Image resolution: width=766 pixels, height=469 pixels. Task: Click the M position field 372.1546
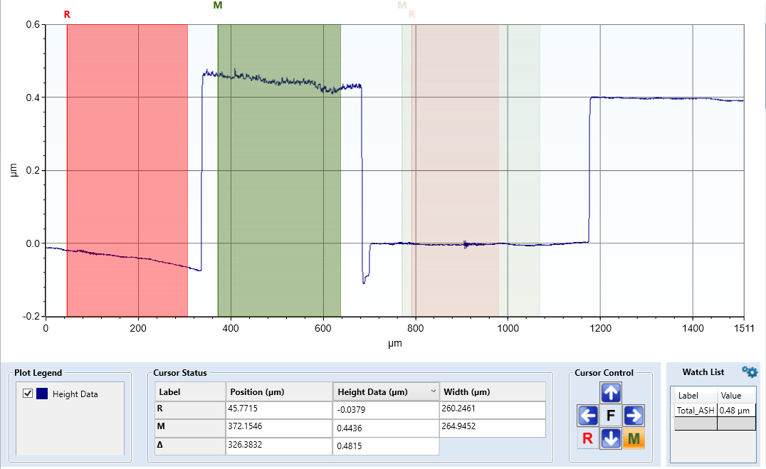pos(279,428)
